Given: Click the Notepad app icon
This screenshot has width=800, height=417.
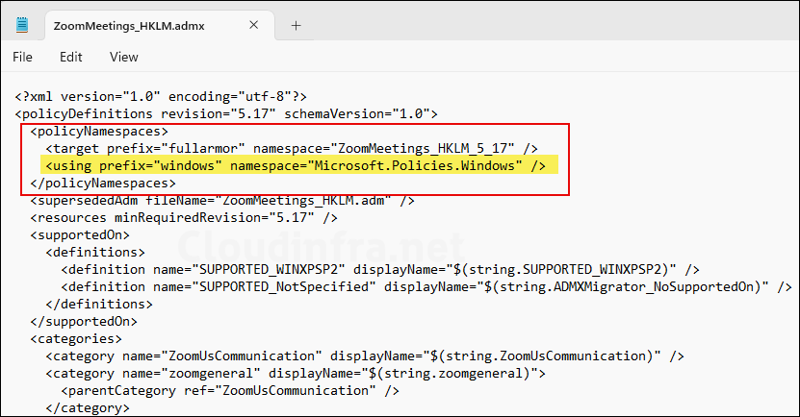Looking at the screenshot, I should [22, 25].
